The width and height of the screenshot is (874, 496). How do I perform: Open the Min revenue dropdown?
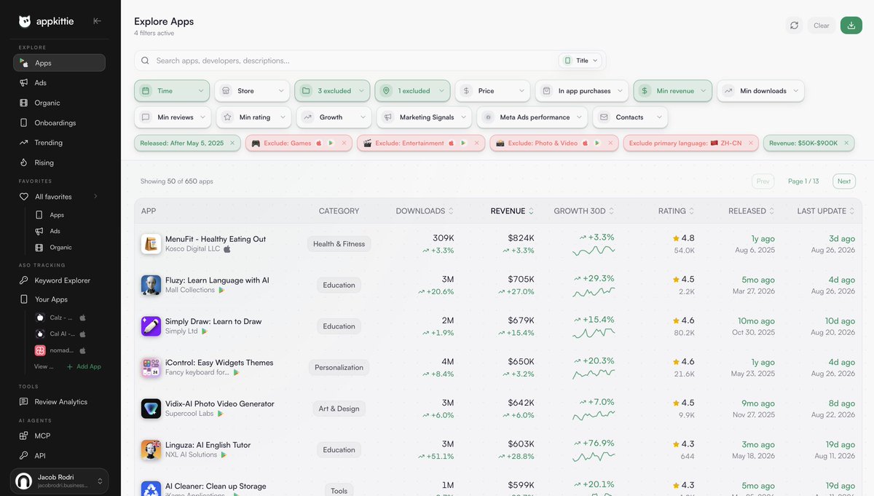coord(672,91)
